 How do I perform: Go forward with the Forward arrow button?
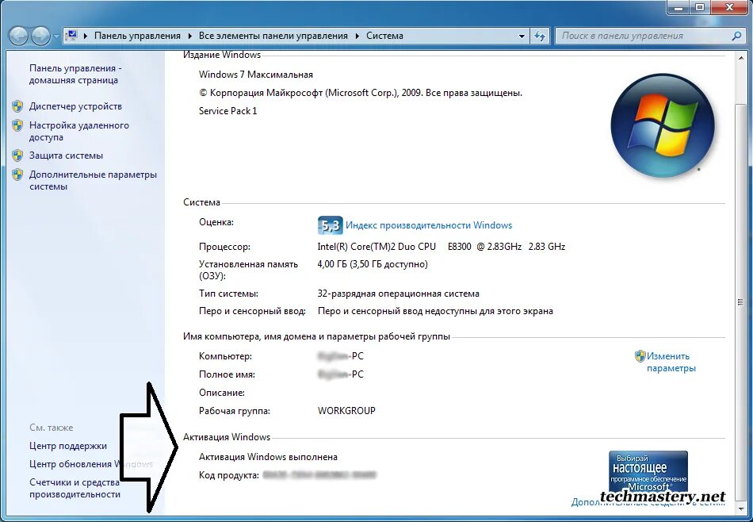click(x=40, y=36)
